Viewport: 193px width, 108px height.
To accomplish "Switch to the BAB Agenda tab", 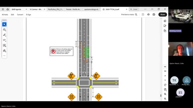I will (x=16, y=9).
